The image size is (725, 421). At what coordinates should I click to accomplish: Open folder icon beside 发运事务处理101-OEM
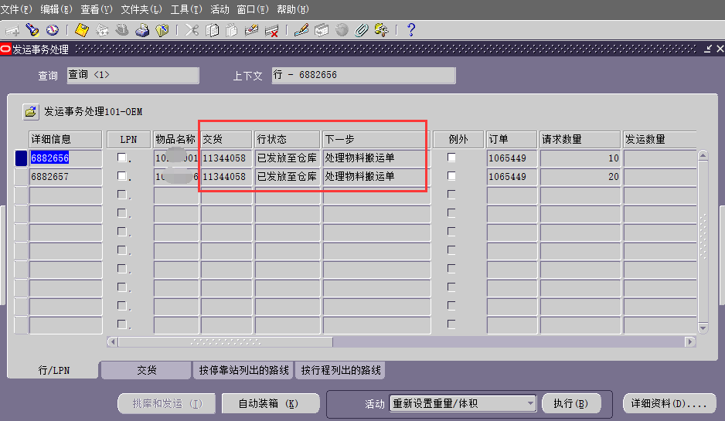click(x=30, y=112)
